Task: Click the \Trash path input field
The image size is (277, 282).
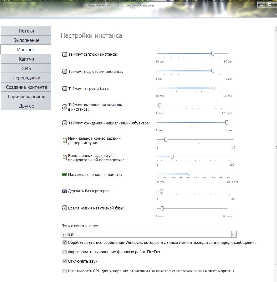Action: click(146, 234)
